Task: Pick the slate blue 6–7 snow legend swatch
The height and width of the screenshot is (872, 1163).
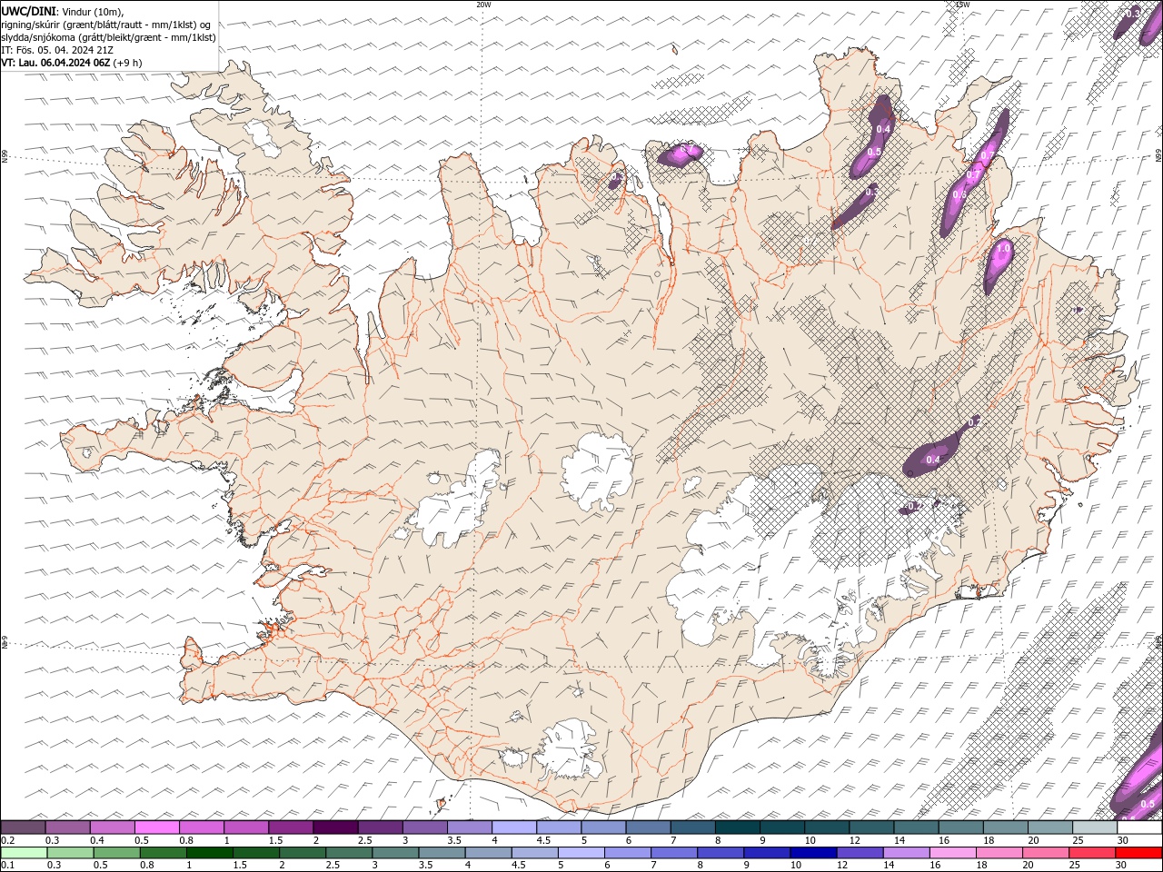Action: click(648, 827)
